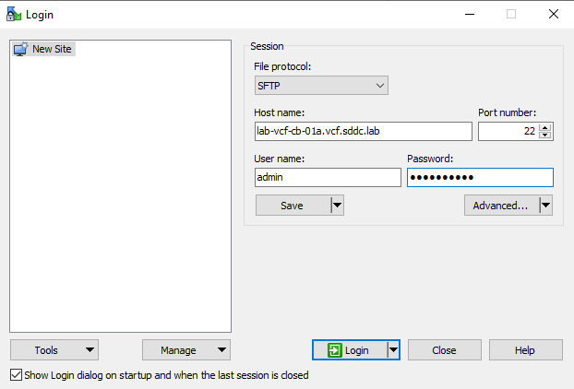This screenshot has height=389, width=574.
Task: Close the Login dialog with X
Action: [554, 14]
